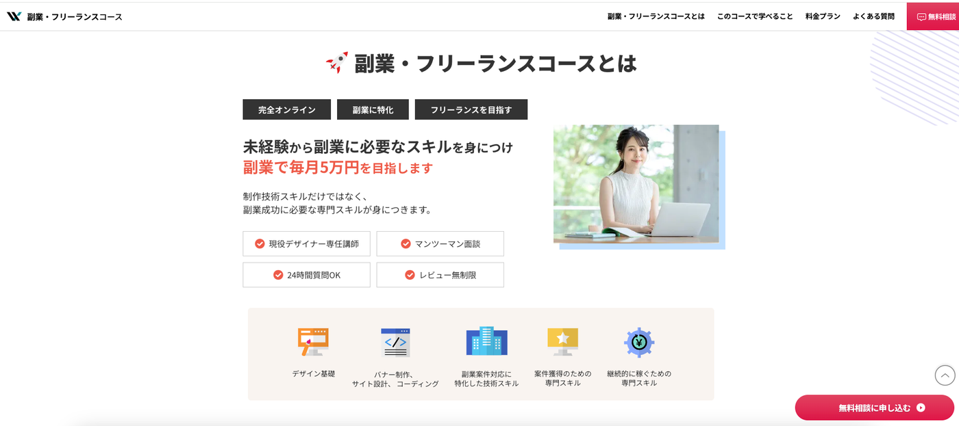Click 継続的に稼ぐための専門スキル label
This screenshot has height=426, width=959.
tap(639, 378)
